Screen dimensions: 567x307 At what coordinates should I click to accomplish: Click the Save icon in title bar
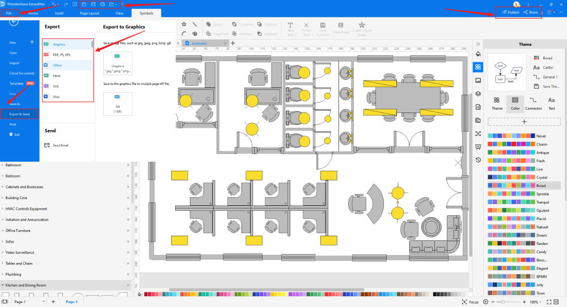coord(94,4)
